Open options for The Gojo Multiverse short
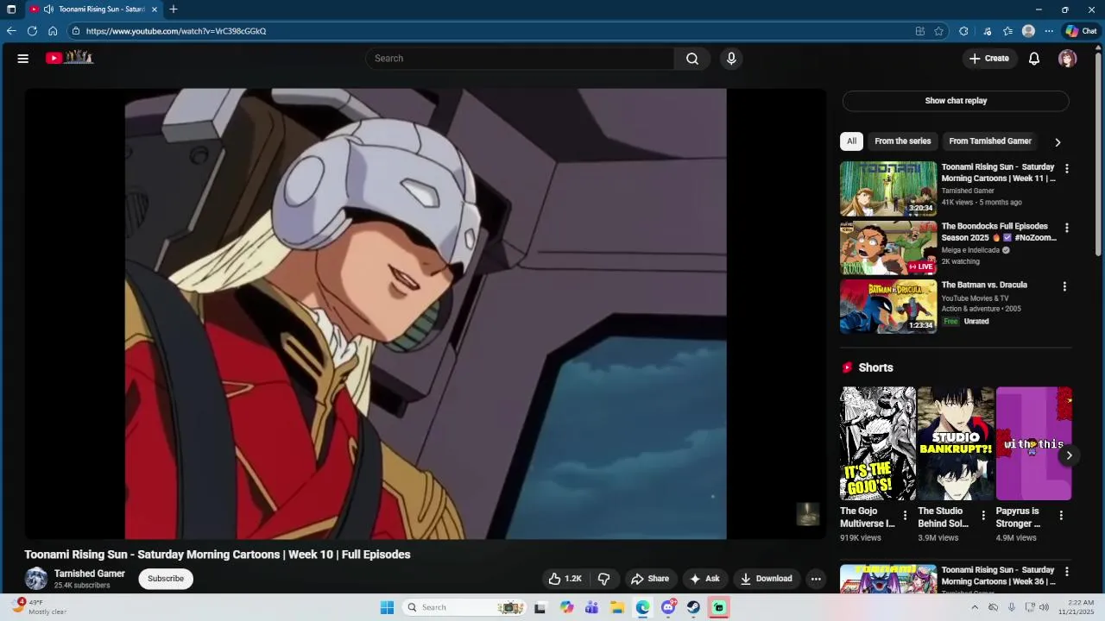 pyautogui.click(x=905, y=516)
